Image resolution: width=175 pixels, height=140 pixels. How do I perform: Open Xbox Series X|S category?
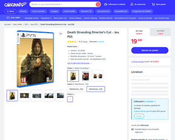click(60, 18)
